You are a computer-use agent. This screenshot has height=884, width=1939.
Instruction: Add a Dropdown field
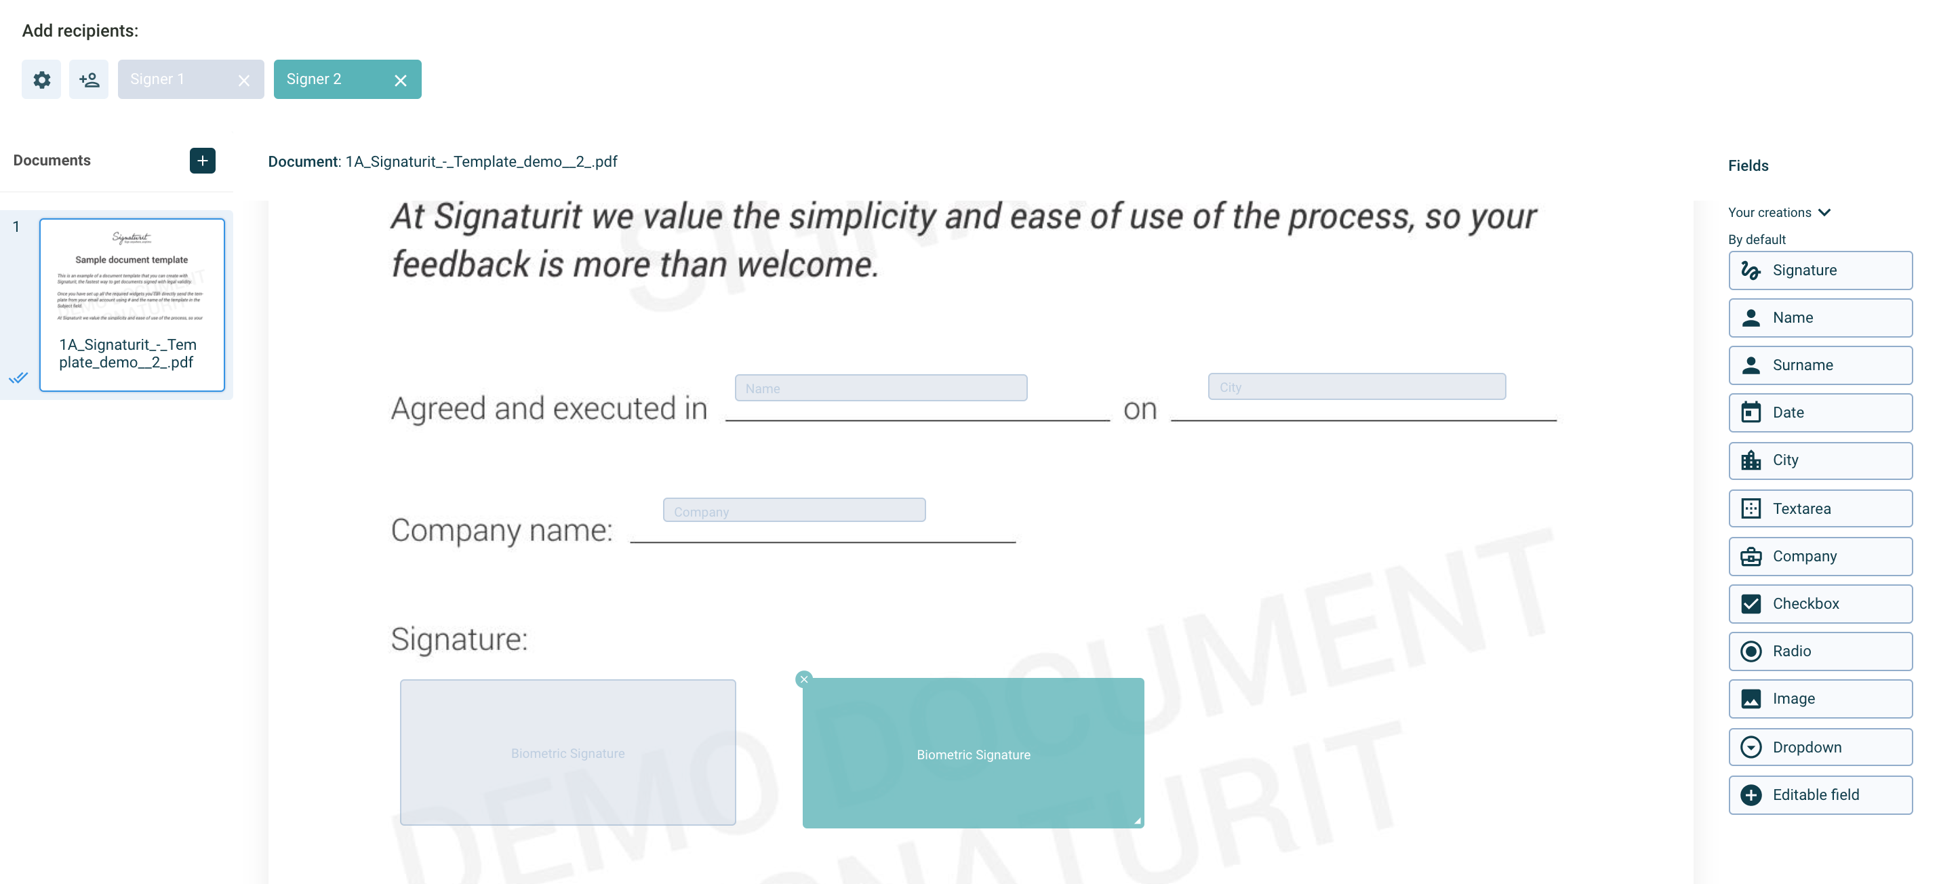pyautogui.click(x=1820, y=747)
